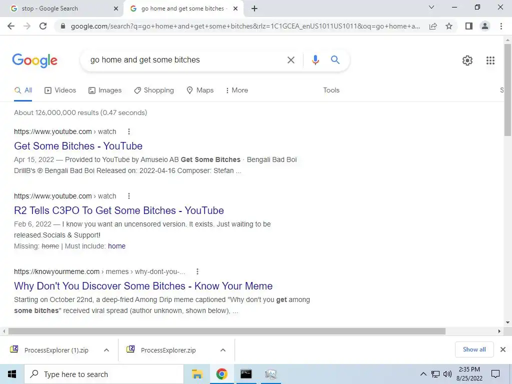This screenshot has width=512, height=384.
Task: Click the horizontal scroll right arrow
Action: 499,331
